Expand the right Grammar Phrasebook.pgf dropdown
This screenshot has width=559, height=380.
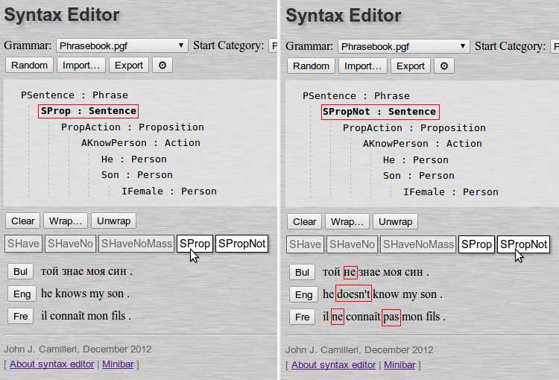click(402, 46)
